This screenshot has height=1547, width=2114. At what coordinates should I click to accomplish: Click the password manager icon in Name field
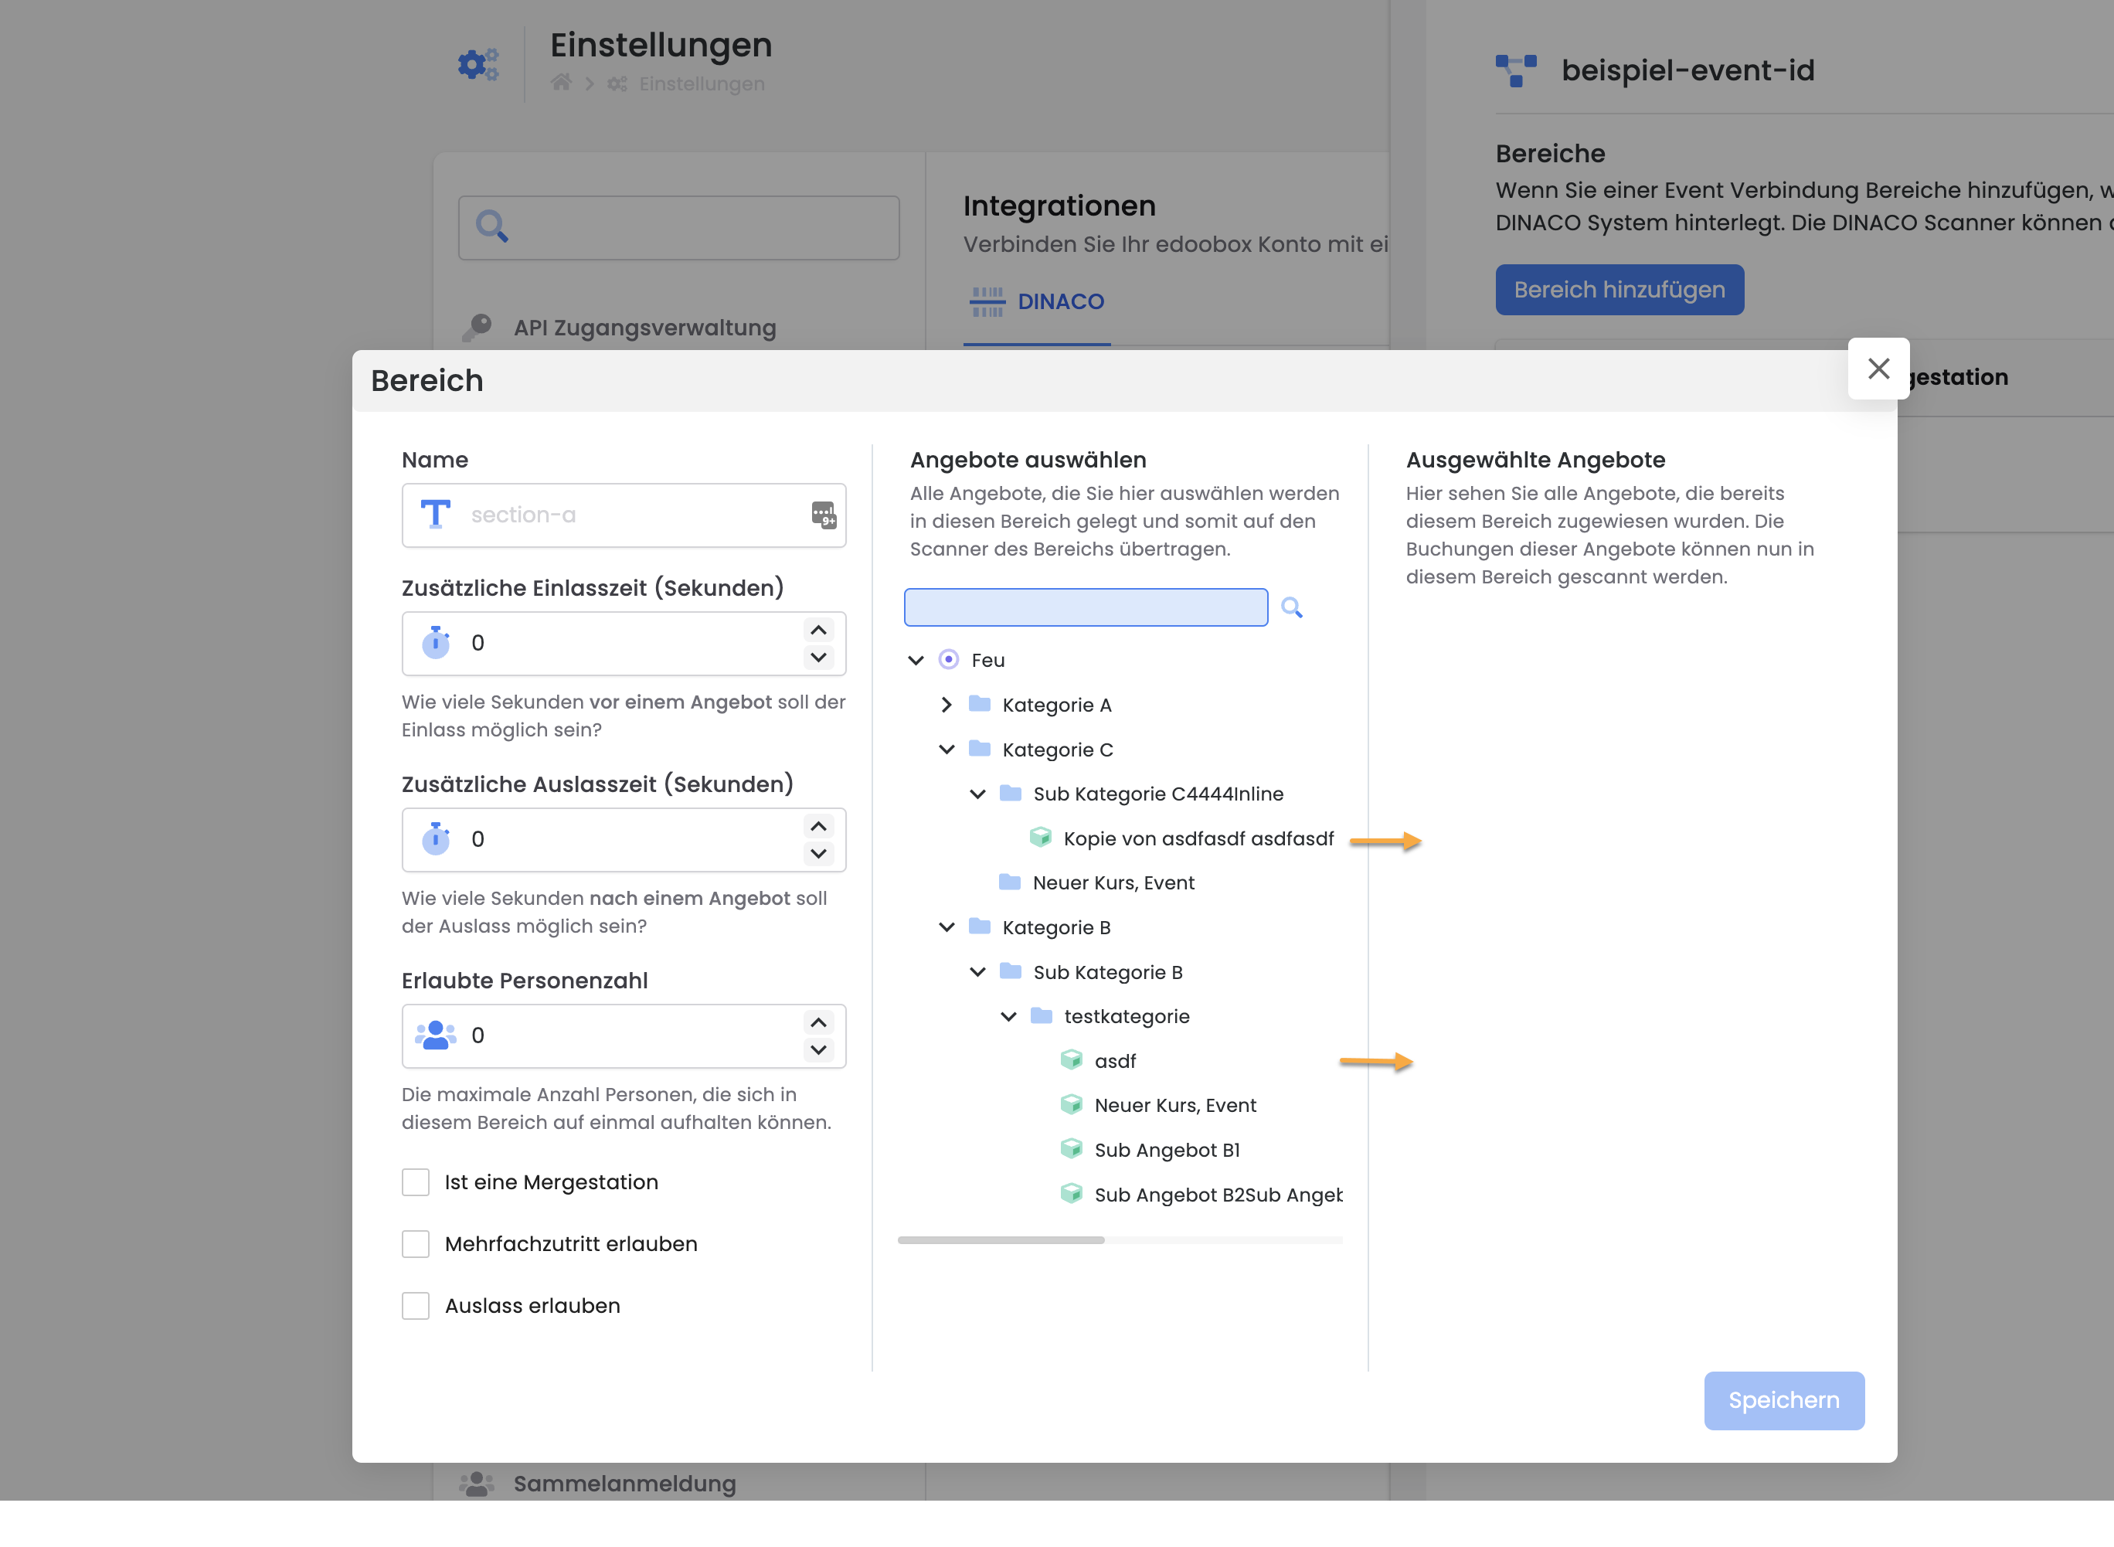coord(823,515)
